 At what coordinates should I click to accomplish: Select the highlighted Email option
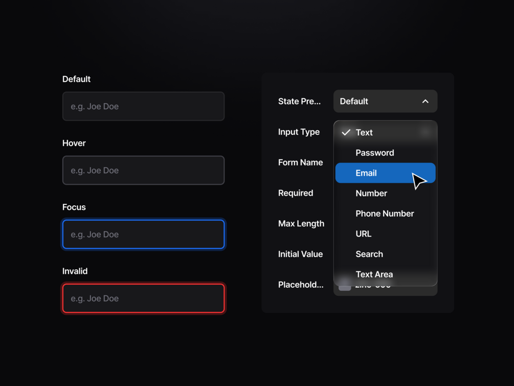366,173
